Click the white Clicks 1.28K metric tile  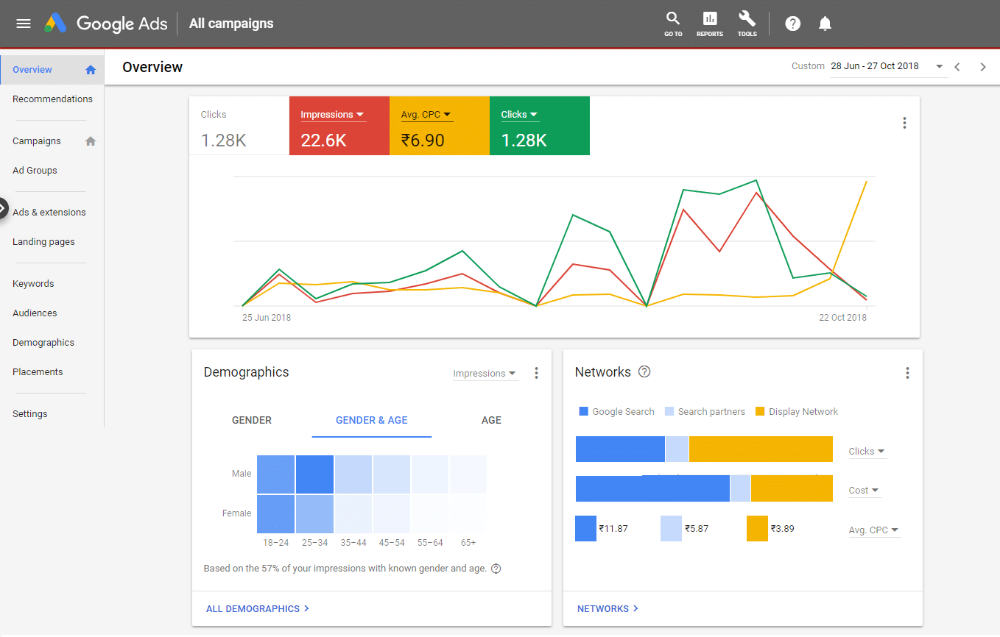[x=239, y=126]
